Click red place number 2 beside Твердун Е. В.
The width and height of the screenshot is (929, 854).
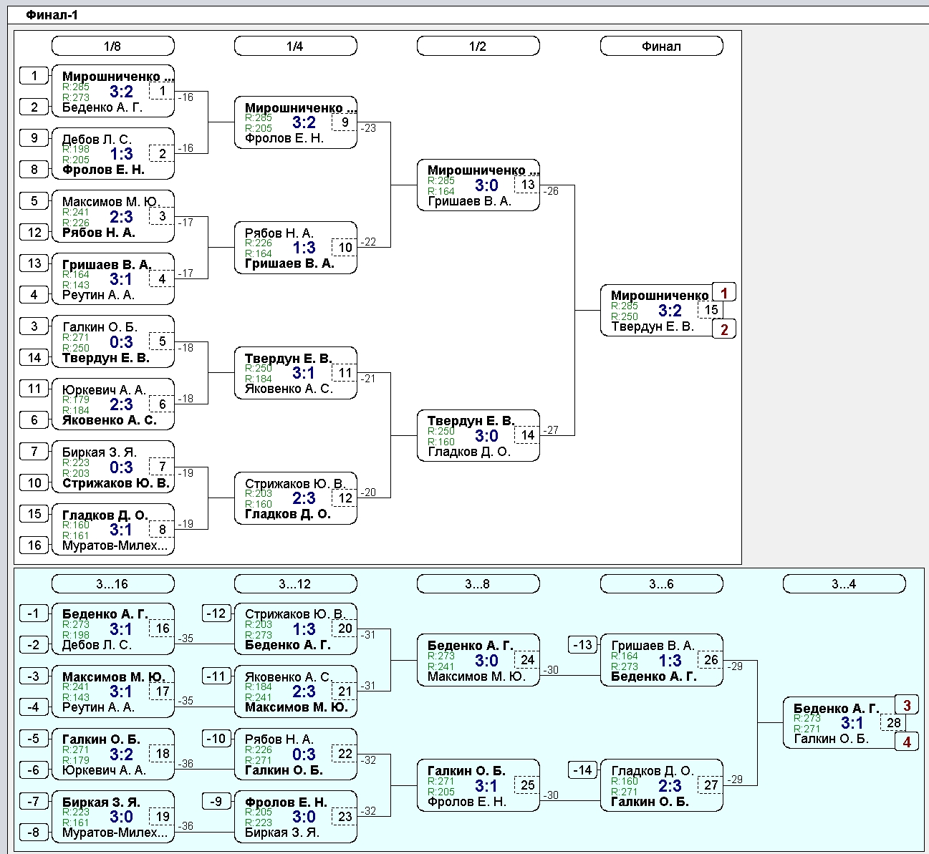[x=724, y=329]
